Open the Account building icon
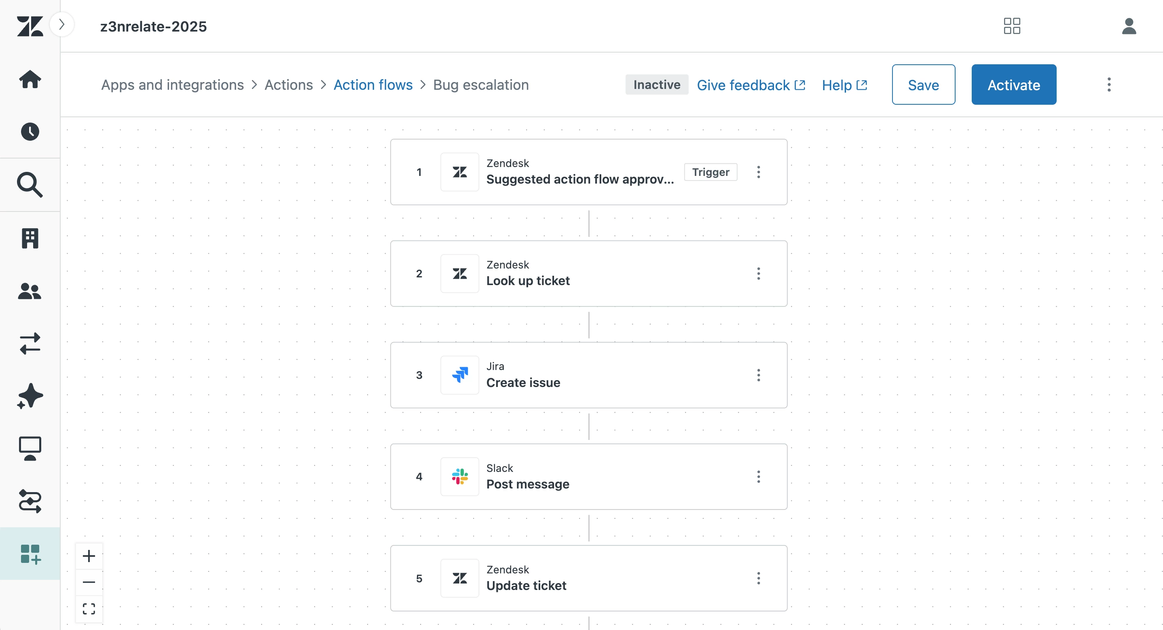The height and width of the screenshot is (630, 1163). tap(30, 238)
